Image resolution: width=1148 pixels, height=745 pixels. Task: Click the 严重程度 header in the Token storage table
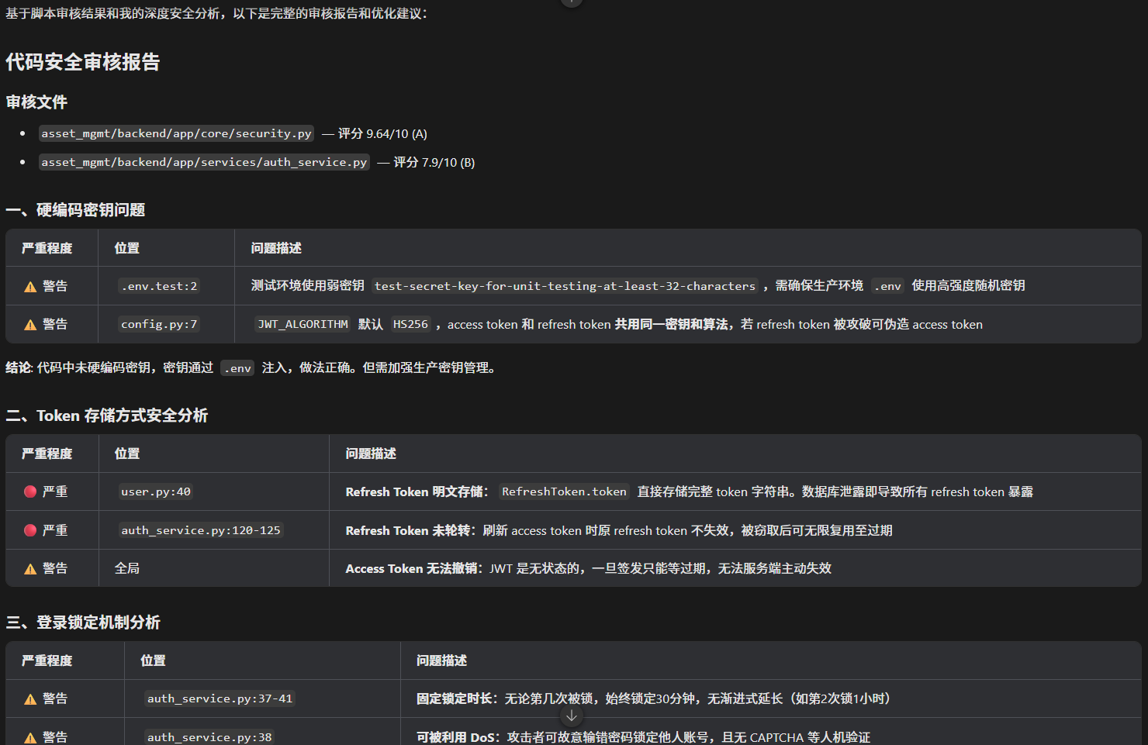point(47,454)
